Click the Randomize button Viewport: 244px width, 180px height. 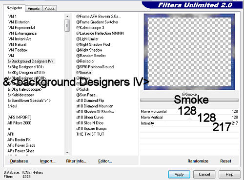pos(198,161)
